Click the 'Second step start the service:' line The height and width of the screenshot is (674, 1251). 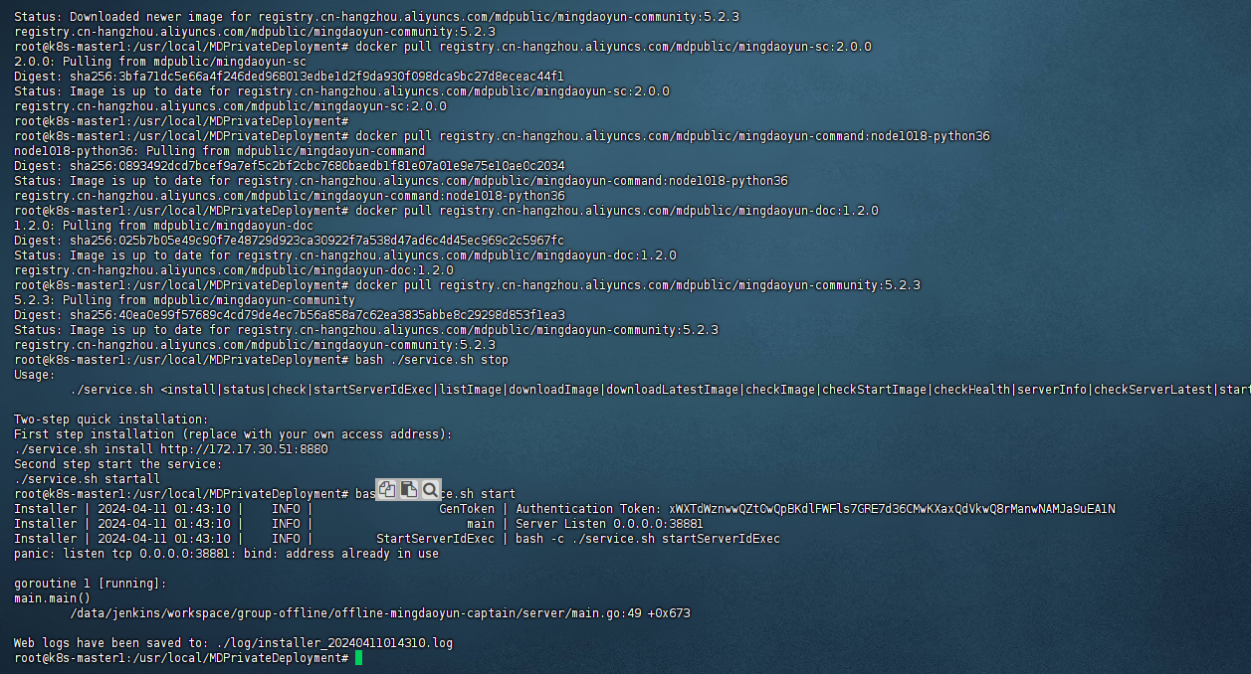(x=118, y=464)
